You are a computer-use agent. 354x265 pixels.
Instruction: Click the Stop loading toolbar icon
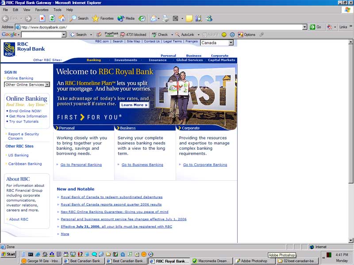tap(42, 18)
